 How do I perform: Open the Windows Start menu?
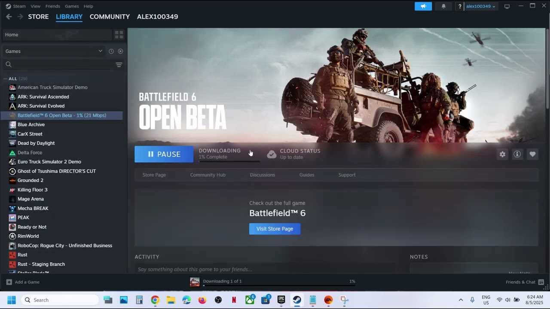point(12,300)
